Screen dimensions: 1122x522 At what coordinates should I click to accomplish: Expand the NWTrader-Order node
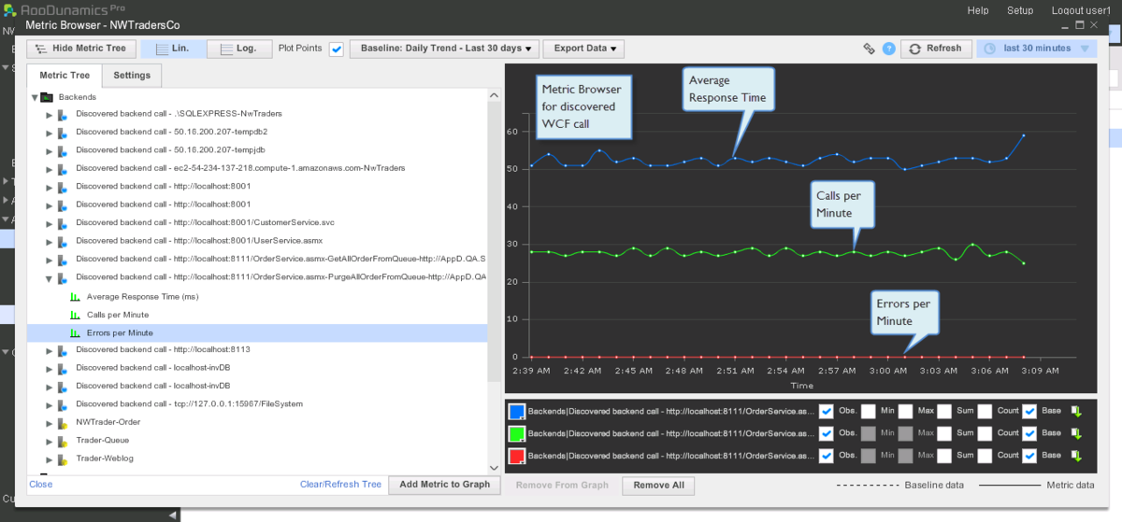[50, 423]
